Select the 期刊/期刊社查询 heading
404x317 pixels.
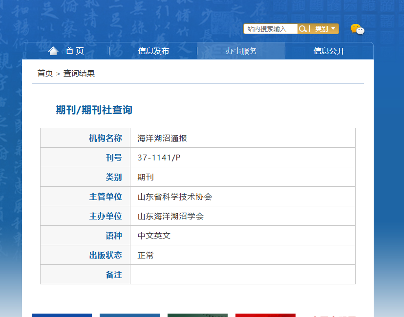point(94,110)
